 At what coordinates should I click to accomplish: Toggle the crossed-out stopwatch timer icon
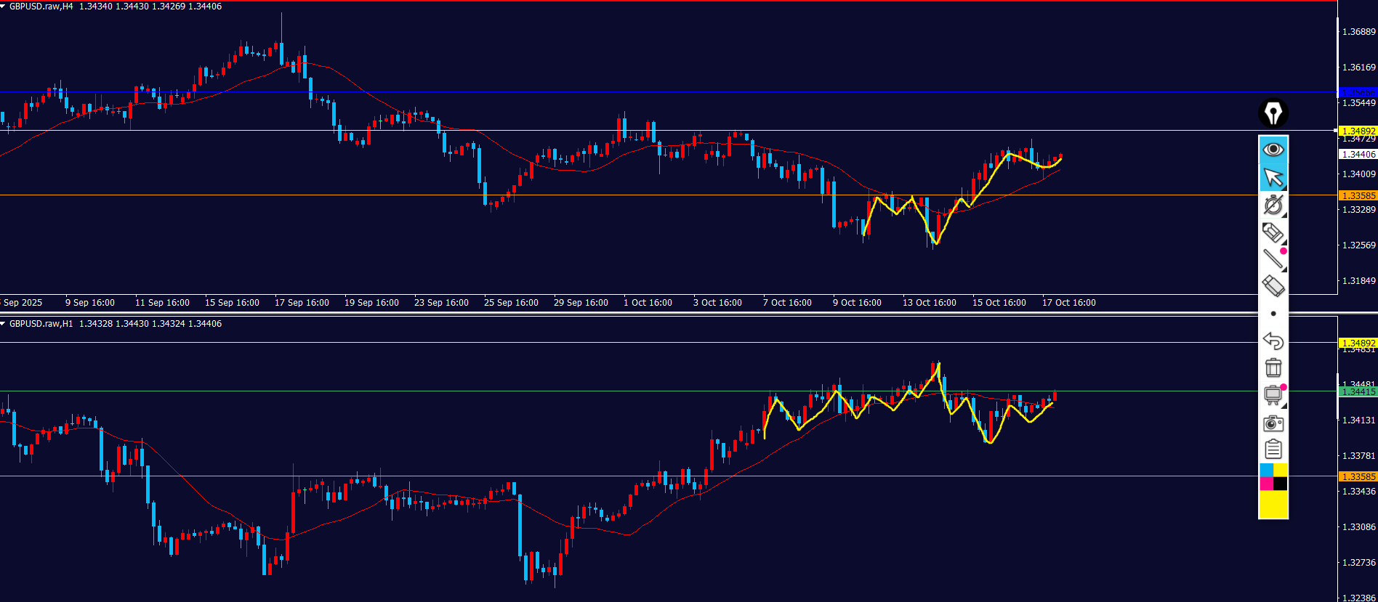pos(1273,205)
